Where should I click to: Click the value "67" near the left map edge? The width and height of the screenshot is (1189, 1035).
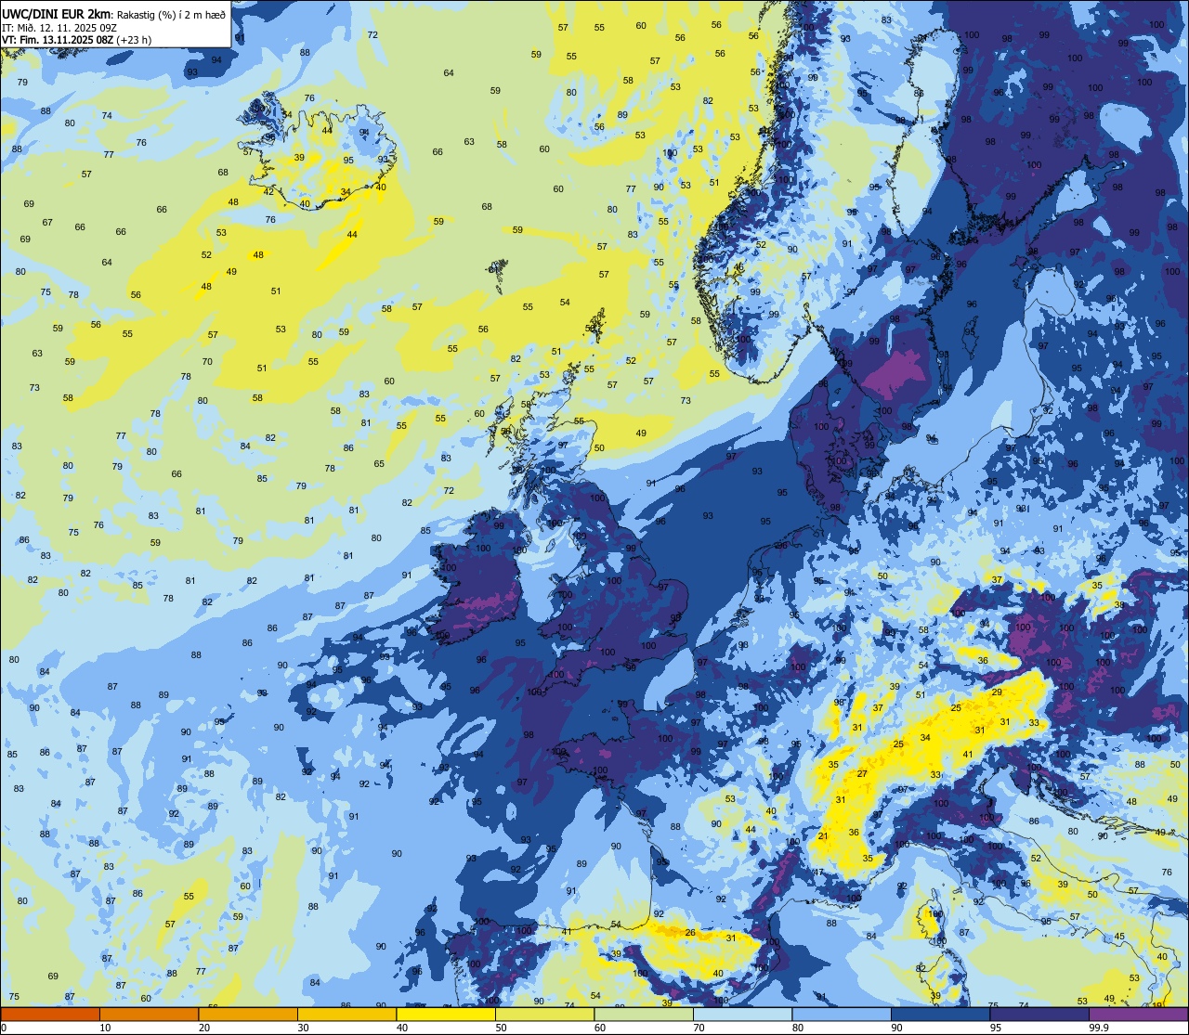pyautogui.click(x=47, y=223)
